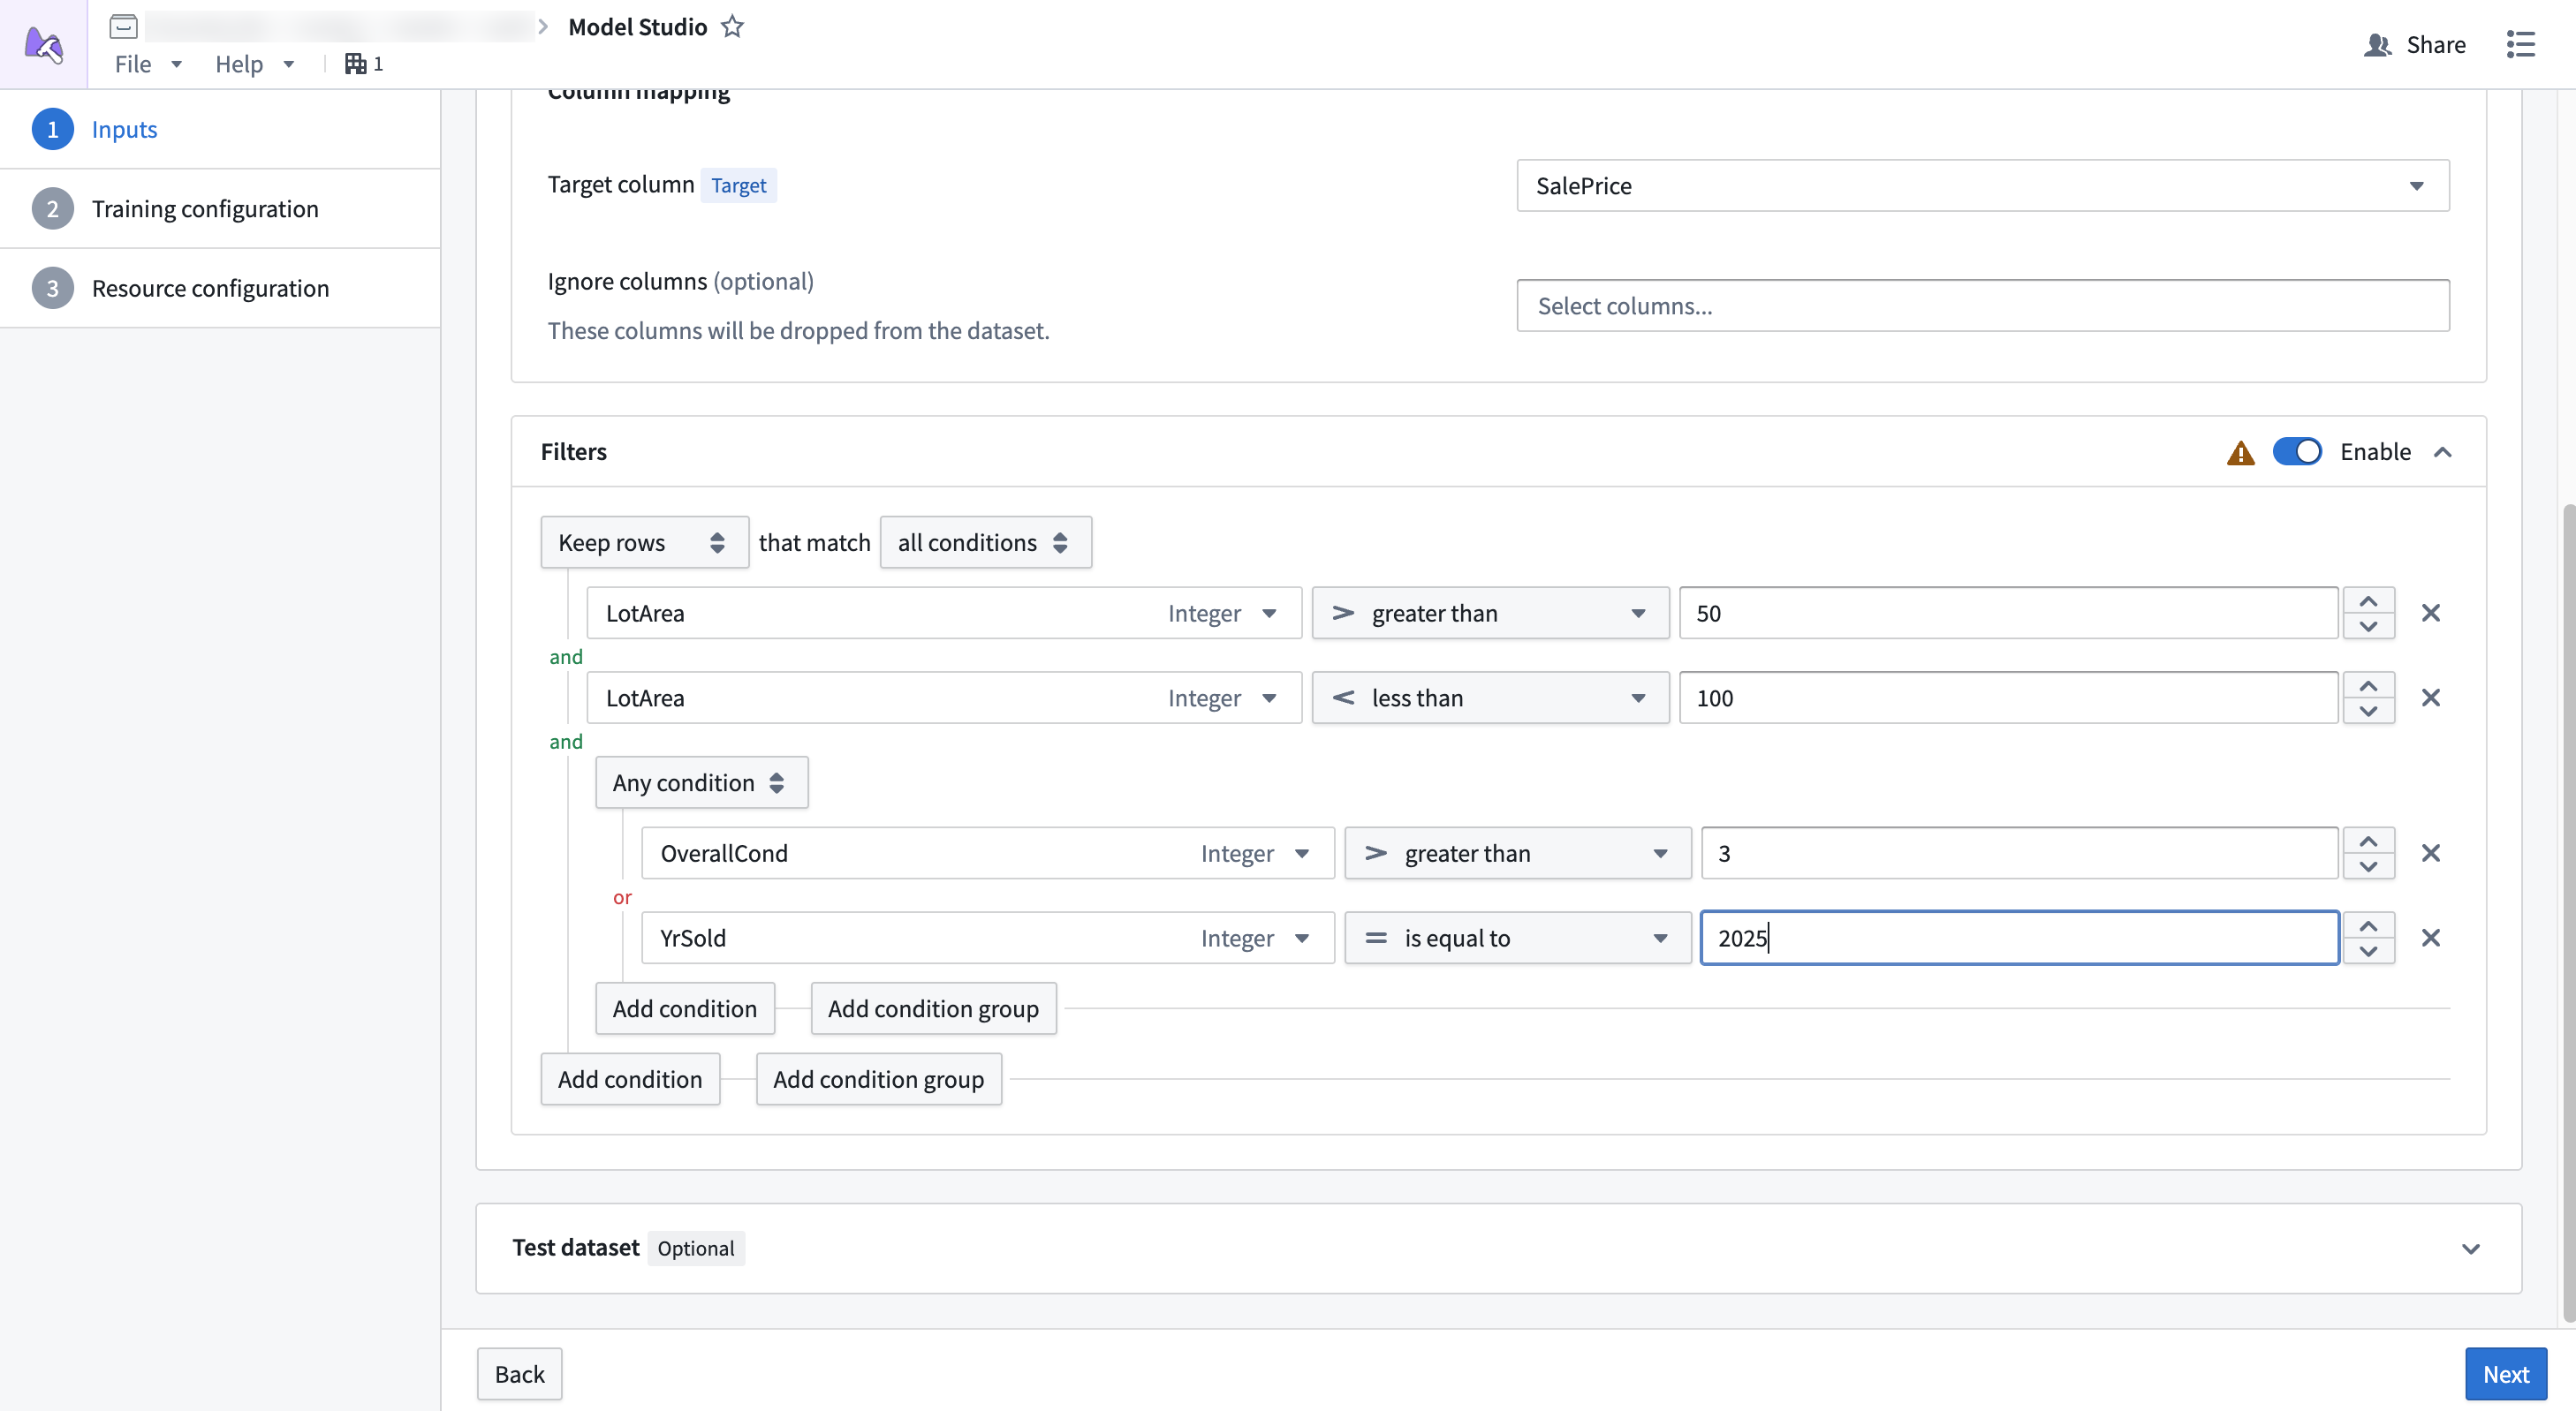Disable the Filters Enable toggle

[x=2297, y=452]
